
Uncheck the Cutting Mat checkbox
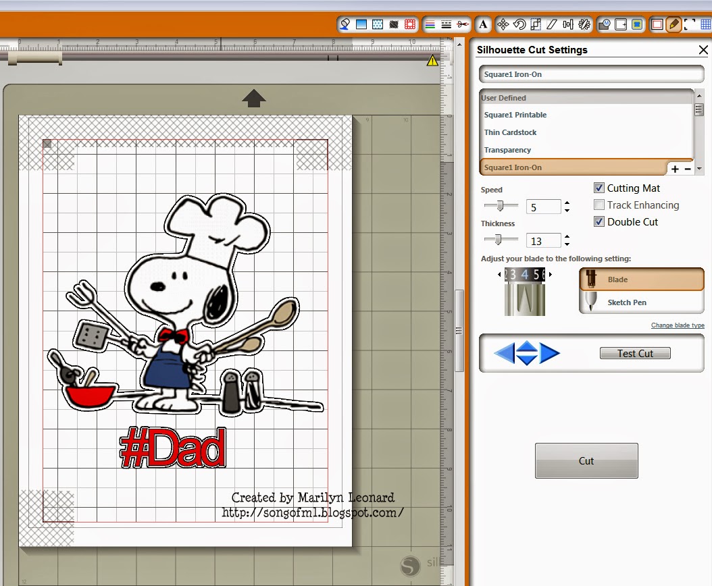[599, 188]
